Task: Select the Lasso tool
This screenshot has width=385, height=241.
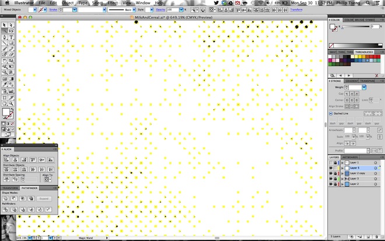Action: [x=11, y=31]
